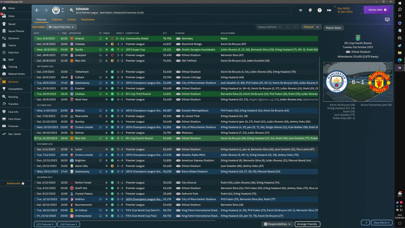The width and height of the screenshot is (405, 228).
Task: Launch Microsoft Edge from the taskbar
Action: pos(400,60)
